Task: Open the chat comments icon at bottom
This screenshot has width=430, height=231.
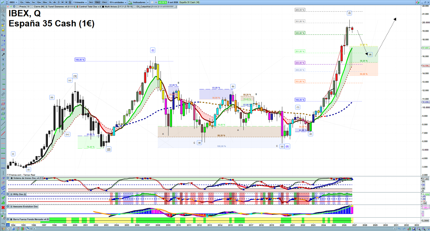Action: coord(13,229)
